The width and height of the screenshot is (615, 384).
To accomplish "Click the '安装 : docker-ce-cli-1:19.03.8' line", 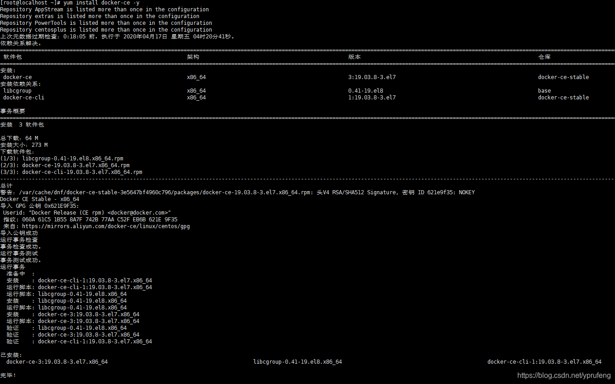I will point(79,281).
